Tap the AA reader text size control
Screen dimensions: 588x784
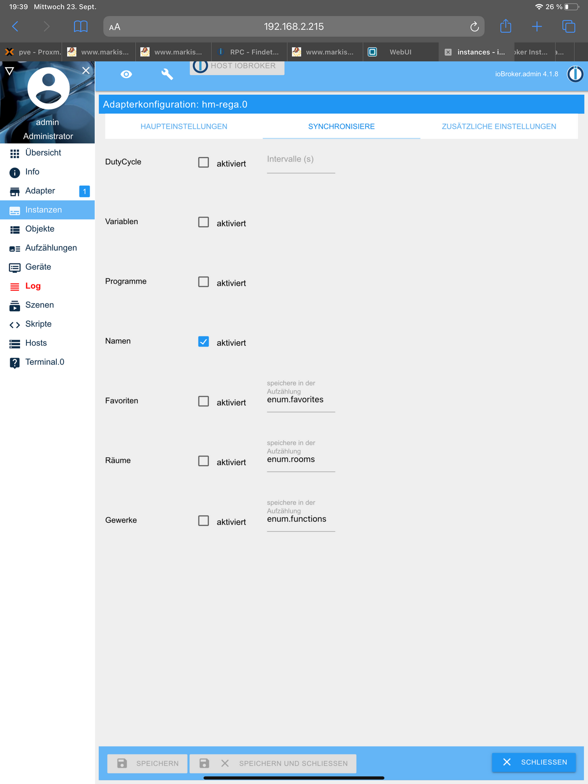click(115, 27)
